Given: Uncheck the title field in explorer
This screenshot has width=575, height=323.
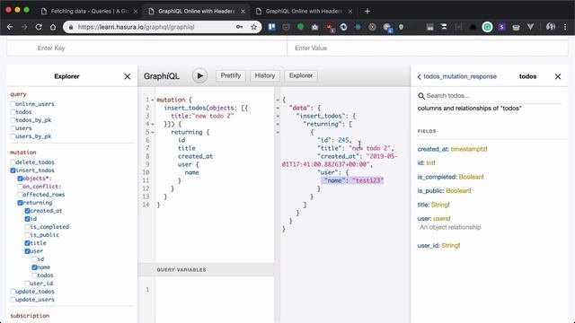Looking at the screenshot, I should [x=27, y=243].
